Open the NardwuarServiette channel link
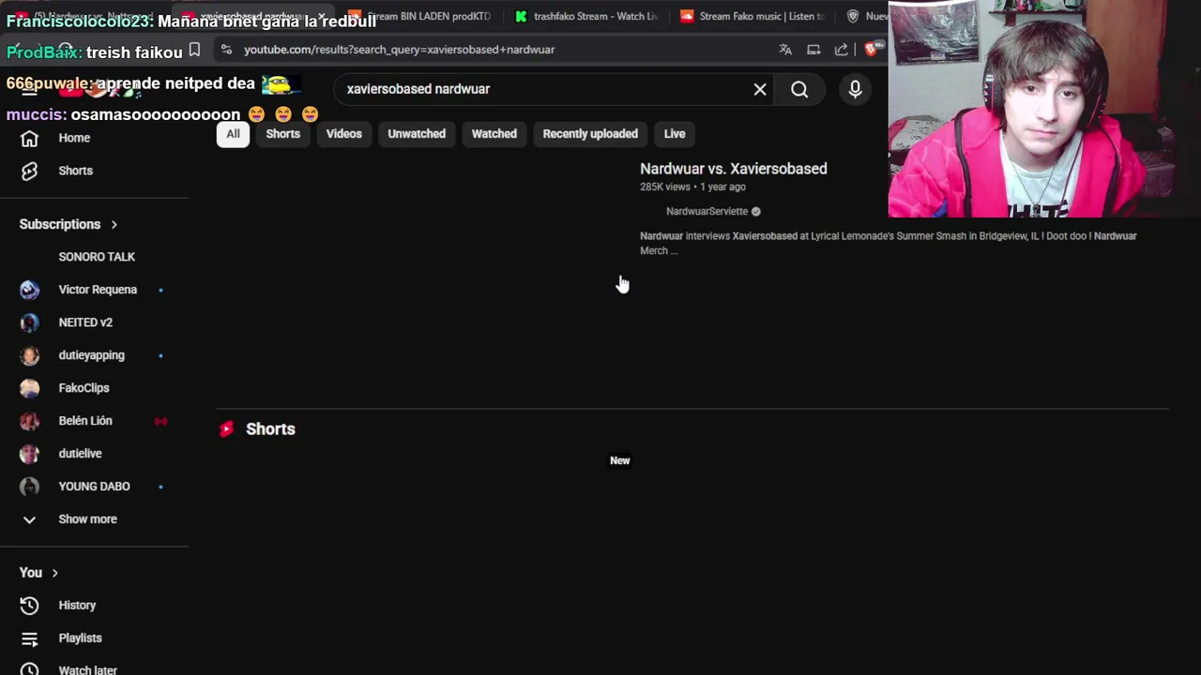The width and height of the screenshot is (1201, 675). 707,212
